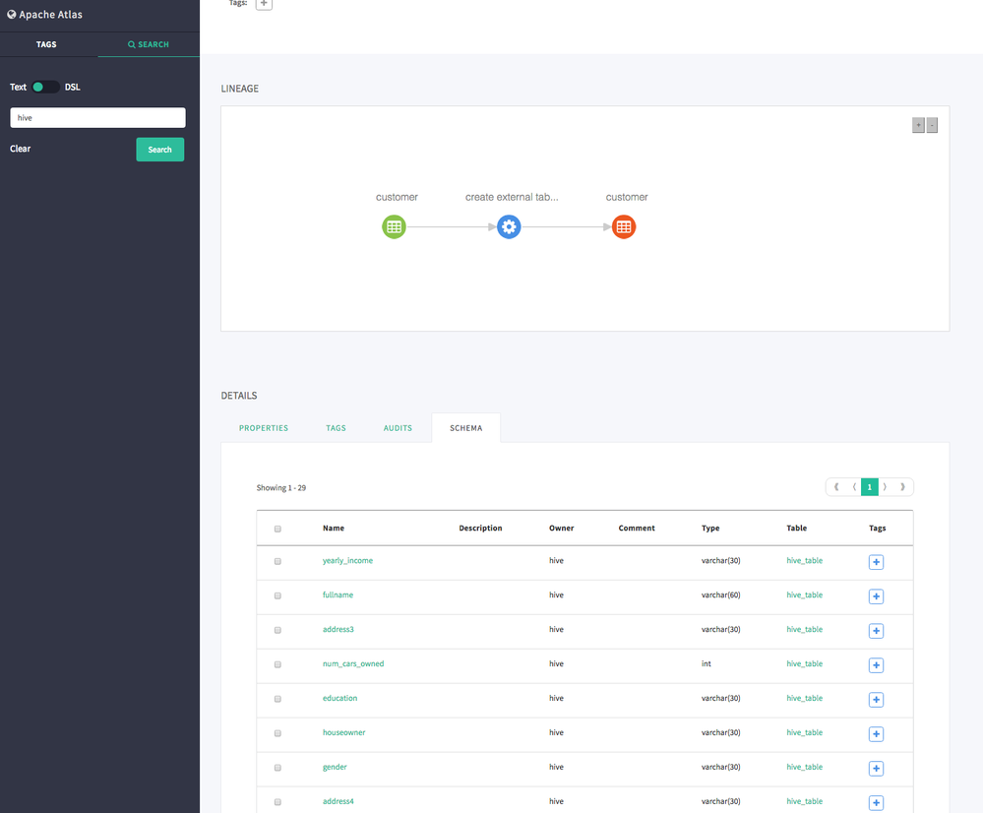Add tag to address3 column

(x=876, y=631)
